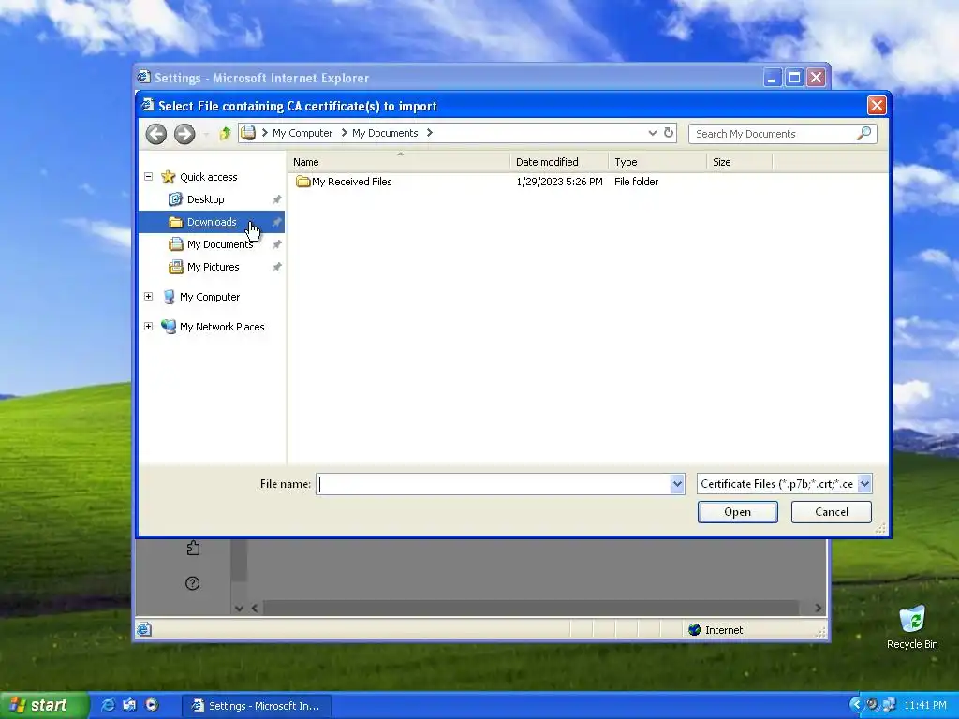Image resolution: width=959 pixels, height=719 pixels.
Task: Click the taskbar clock 11:41 PM
Action: click(x=924, y=706)
